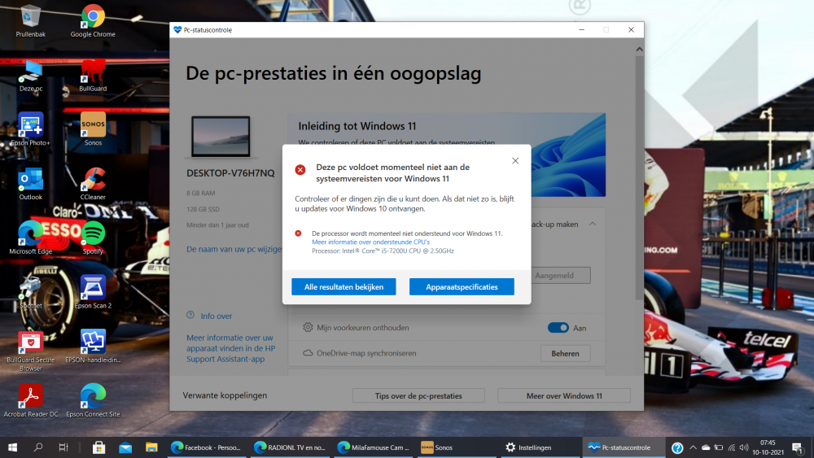Open the Wi-Fi network tray icon
The height and width of the screenshot is (458, 814).
pyautogui.click(x=732, y=447)
